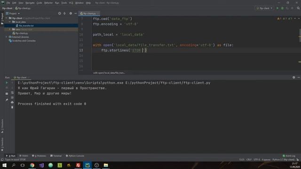Viewport: 301px width, 169px height.
Task: Pin the Run tab
Action: [7, 100]
